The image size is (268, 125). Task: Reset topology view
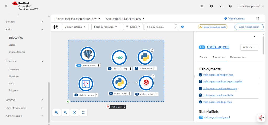pyautogui.click(x=83, y=113)
